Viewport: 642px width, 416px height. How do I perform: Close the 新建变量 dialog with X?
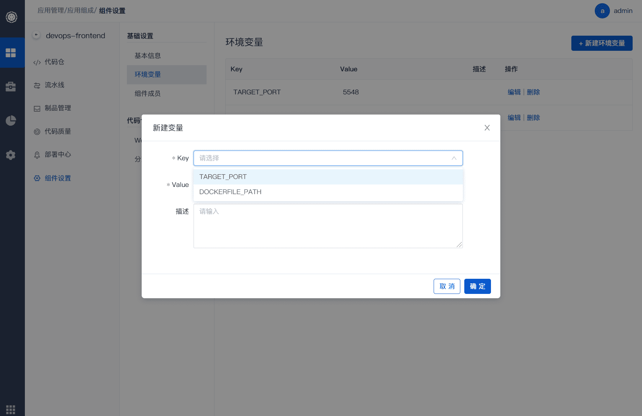pyautogui.click(x=487, y=128)
